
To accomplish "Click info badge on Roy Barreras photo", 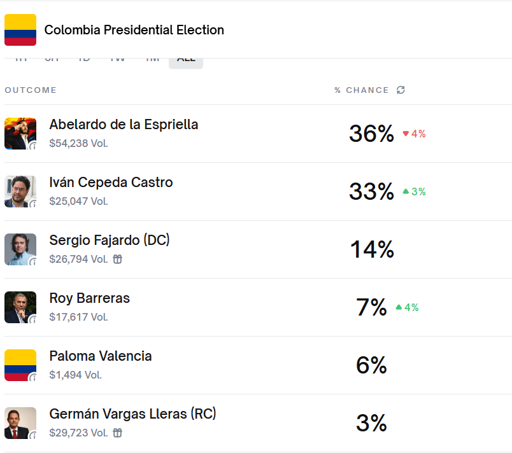I will click(33, 319).
